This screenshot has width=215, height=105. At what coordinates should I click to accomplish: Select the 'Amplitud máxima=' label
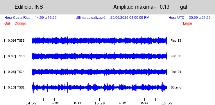click(135, 7)
